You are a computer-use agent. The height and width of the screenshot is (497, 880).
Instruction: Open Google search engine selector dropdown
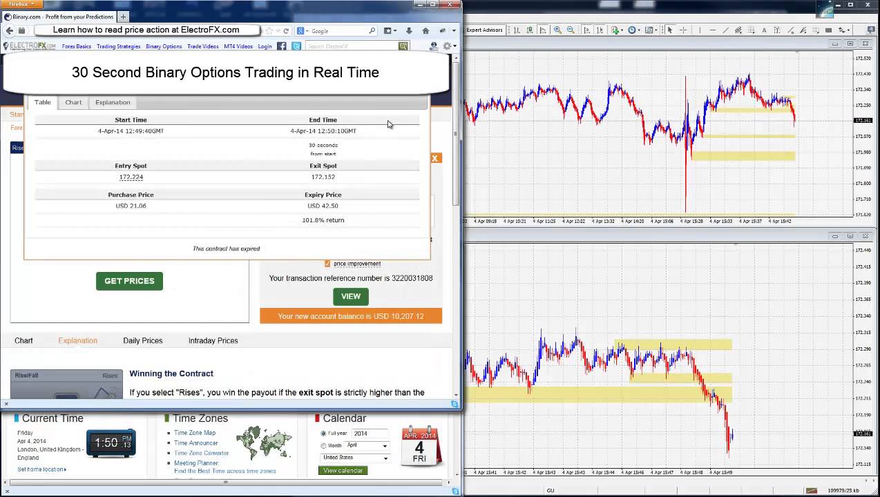pos(301,31)
